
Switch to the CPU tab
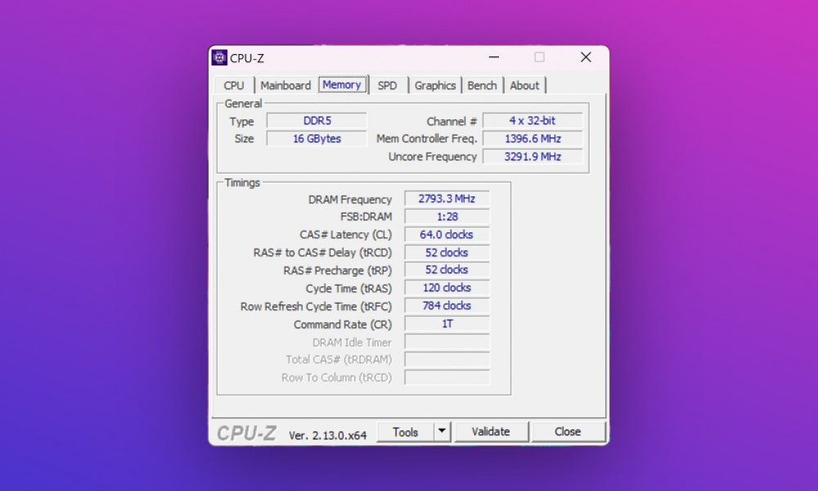pos(234,85)
